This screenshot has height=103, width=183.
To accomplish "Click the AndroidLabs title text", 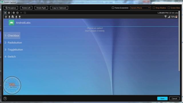I will click(x=23, y=23).
